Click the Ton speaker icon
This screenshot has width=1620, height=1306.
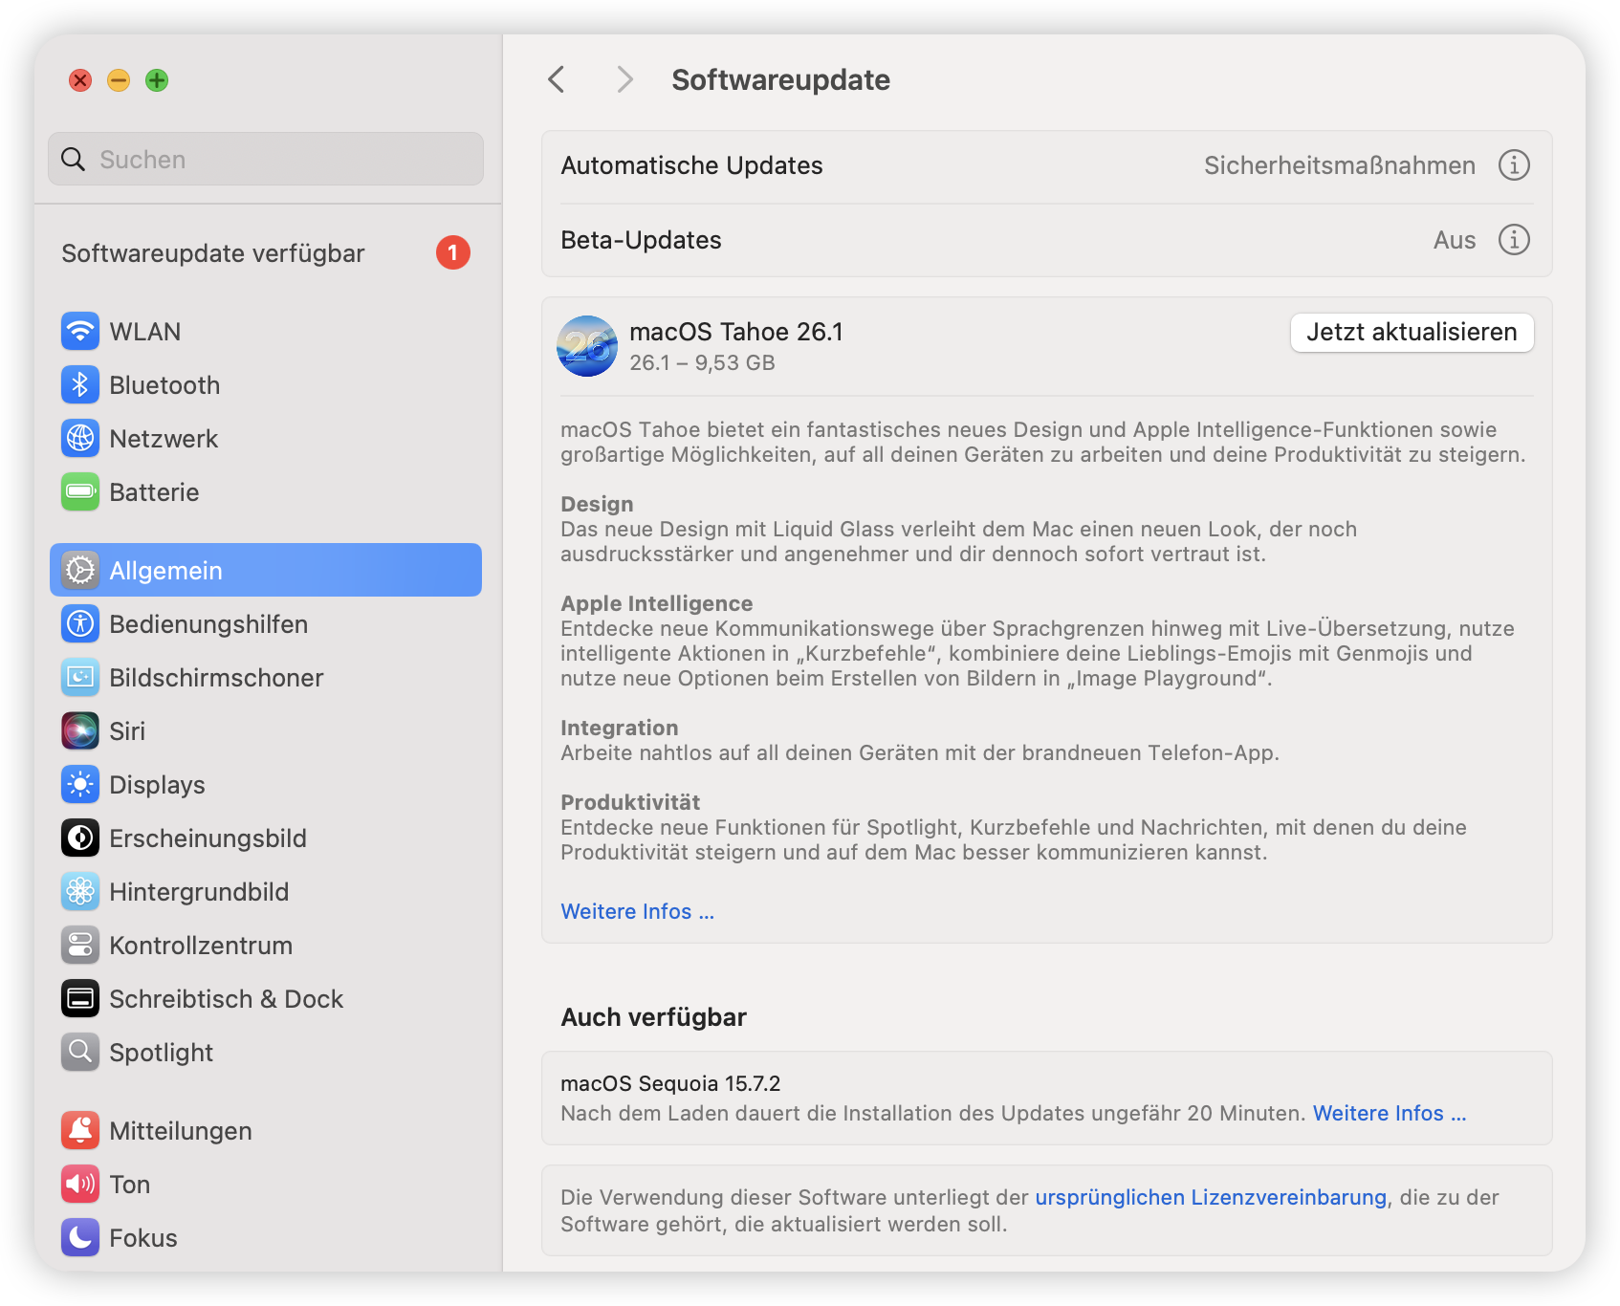80,1185
